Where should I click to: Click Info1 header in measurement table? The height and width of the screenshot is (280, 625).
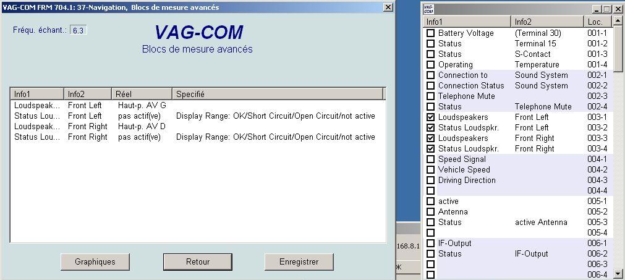point(36,94)
